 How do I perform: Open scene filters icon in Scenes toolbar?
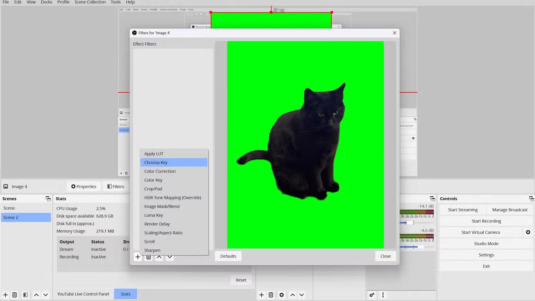pos(25,295)
